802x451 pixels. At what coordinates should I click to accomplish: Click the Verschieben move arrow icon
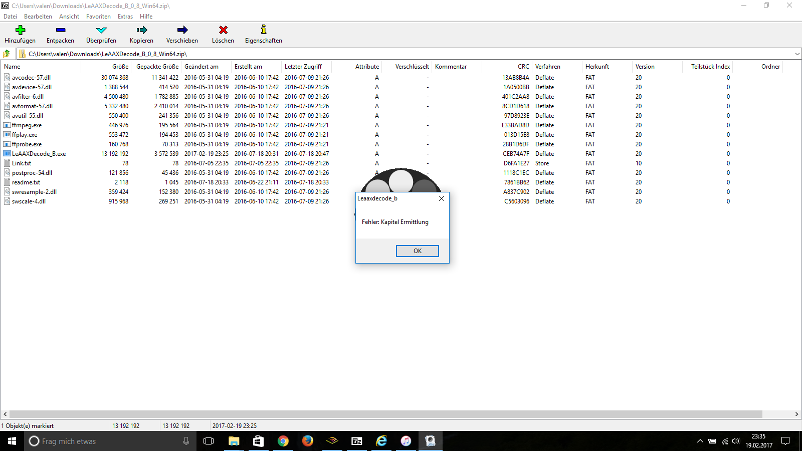[x=182, y=30]
